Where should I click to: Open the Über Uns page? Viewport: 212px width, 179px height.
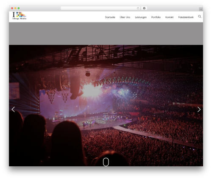pos(125,17)
